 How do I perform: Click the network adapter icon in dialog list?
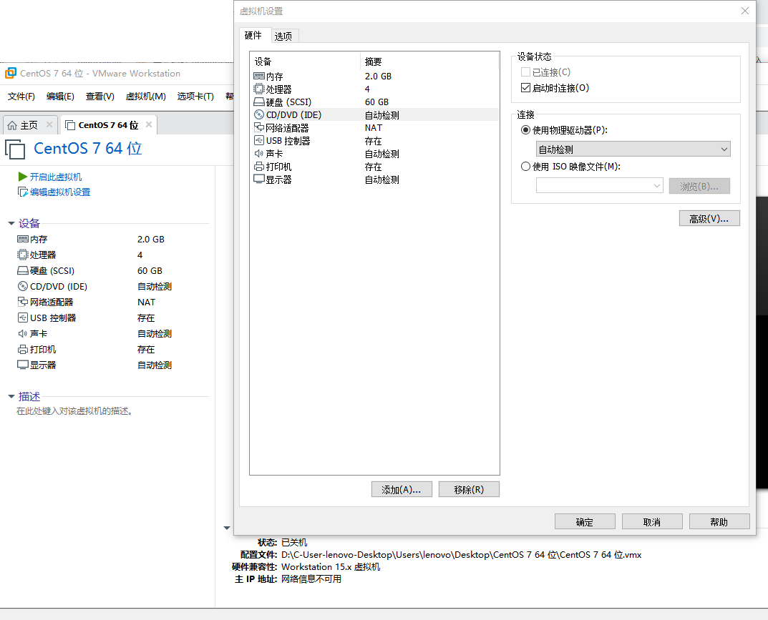(x=259, y=127)
